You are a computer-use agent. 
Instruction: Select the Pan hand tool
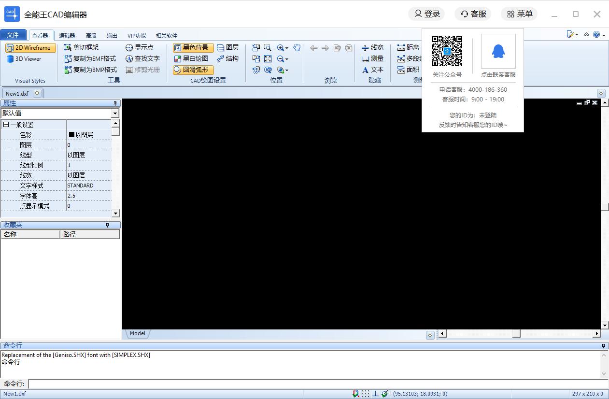point(297,47)
